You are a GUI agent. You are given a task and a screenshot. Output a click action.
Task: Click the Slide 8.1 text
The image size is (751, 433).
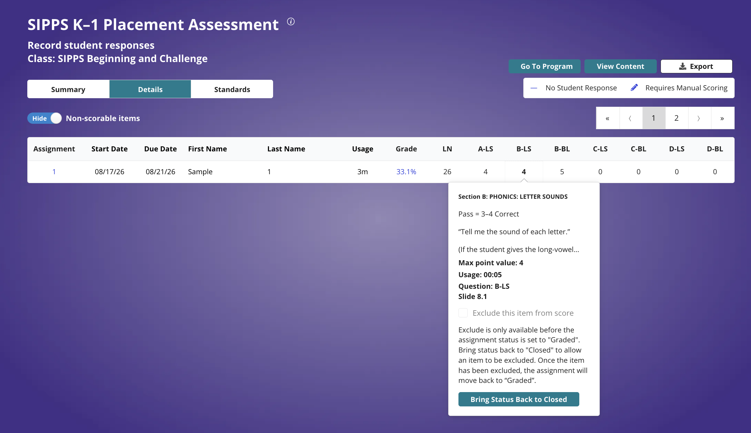pyautogui.click(x=472, y=297)
